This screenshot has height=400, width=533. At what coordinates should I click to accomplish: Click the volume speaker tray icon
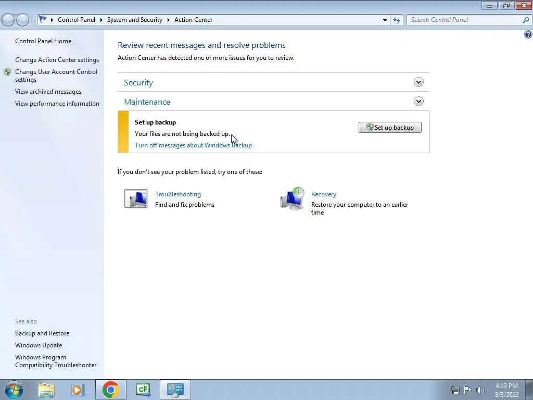click(480, 390)
